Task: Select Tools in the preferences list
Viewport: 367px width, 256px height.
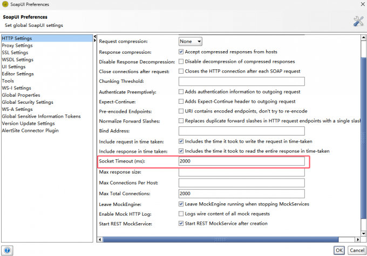Action: pos(47,81)
